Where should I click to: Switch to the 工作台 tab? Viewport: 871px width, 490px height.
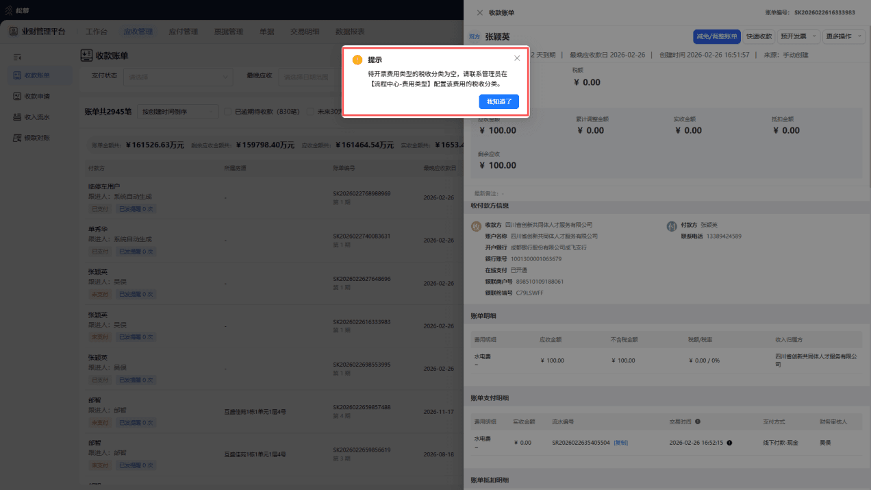pos(97,32)
